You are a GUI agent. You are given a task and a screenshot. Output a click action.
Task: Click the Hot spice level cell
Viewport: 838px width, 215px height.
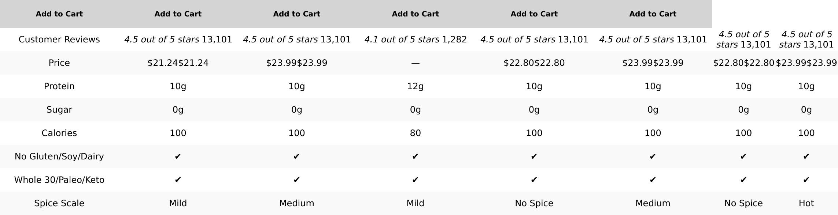pyautogui.click(x=806, y=203)
